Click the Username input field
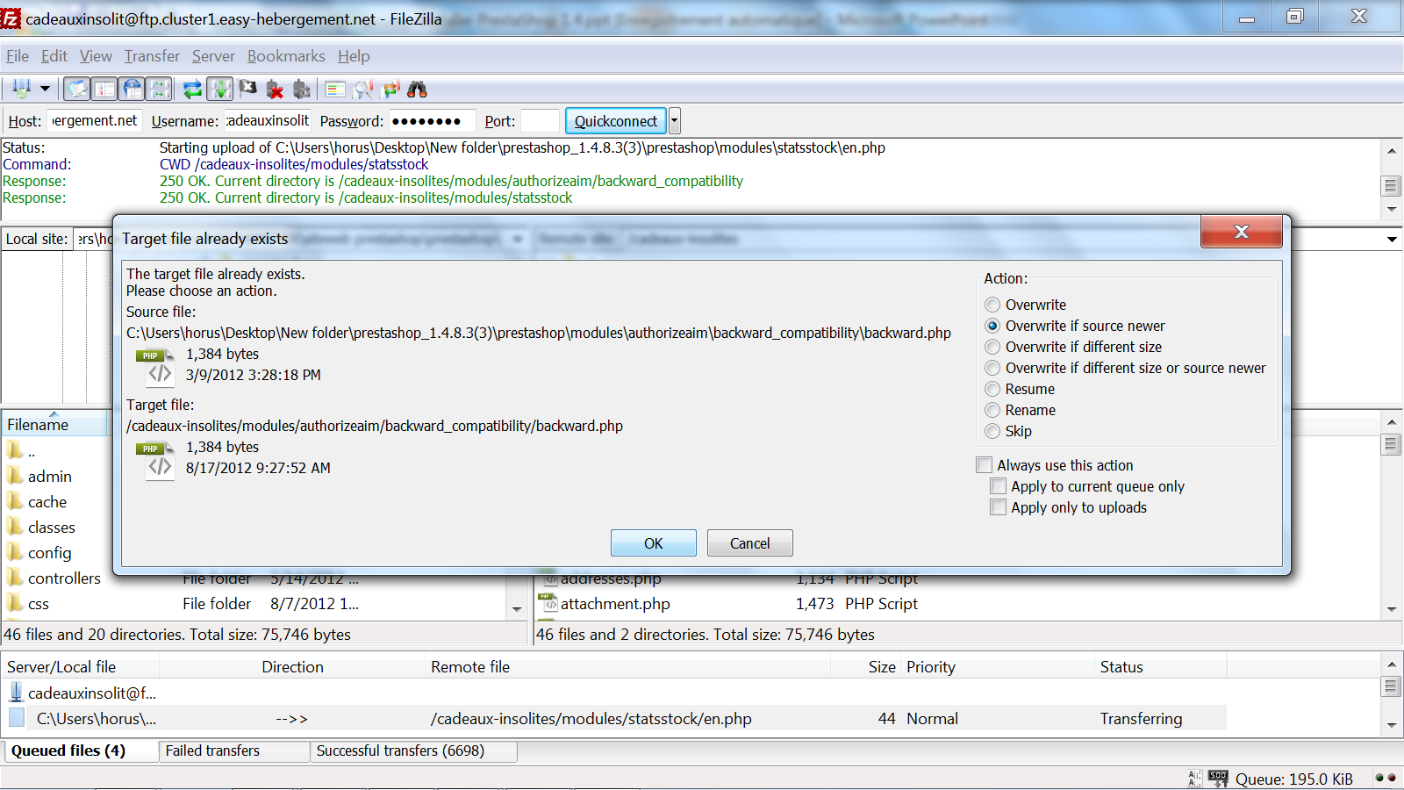Viewport: 1404px width, 790px height. pos(267,121)
